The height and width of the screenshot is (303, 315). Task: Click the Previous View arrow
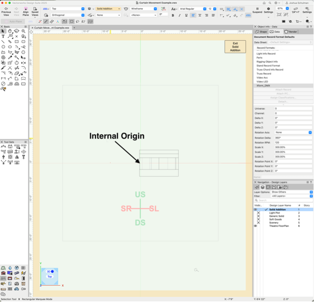(6, 8)
